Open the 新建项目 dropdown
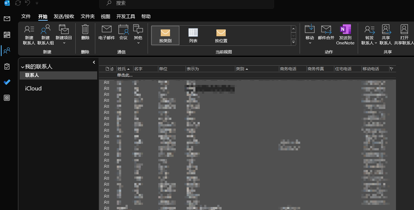Viewport: 414px width, 210px height. [64, 35]
